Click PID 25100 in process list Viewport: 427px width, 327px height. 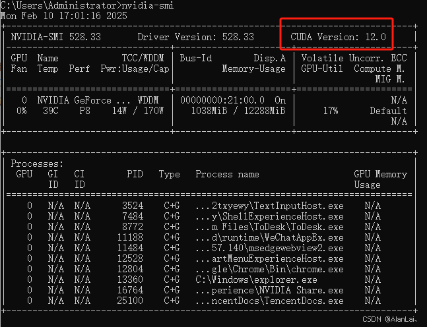(130, 301)
